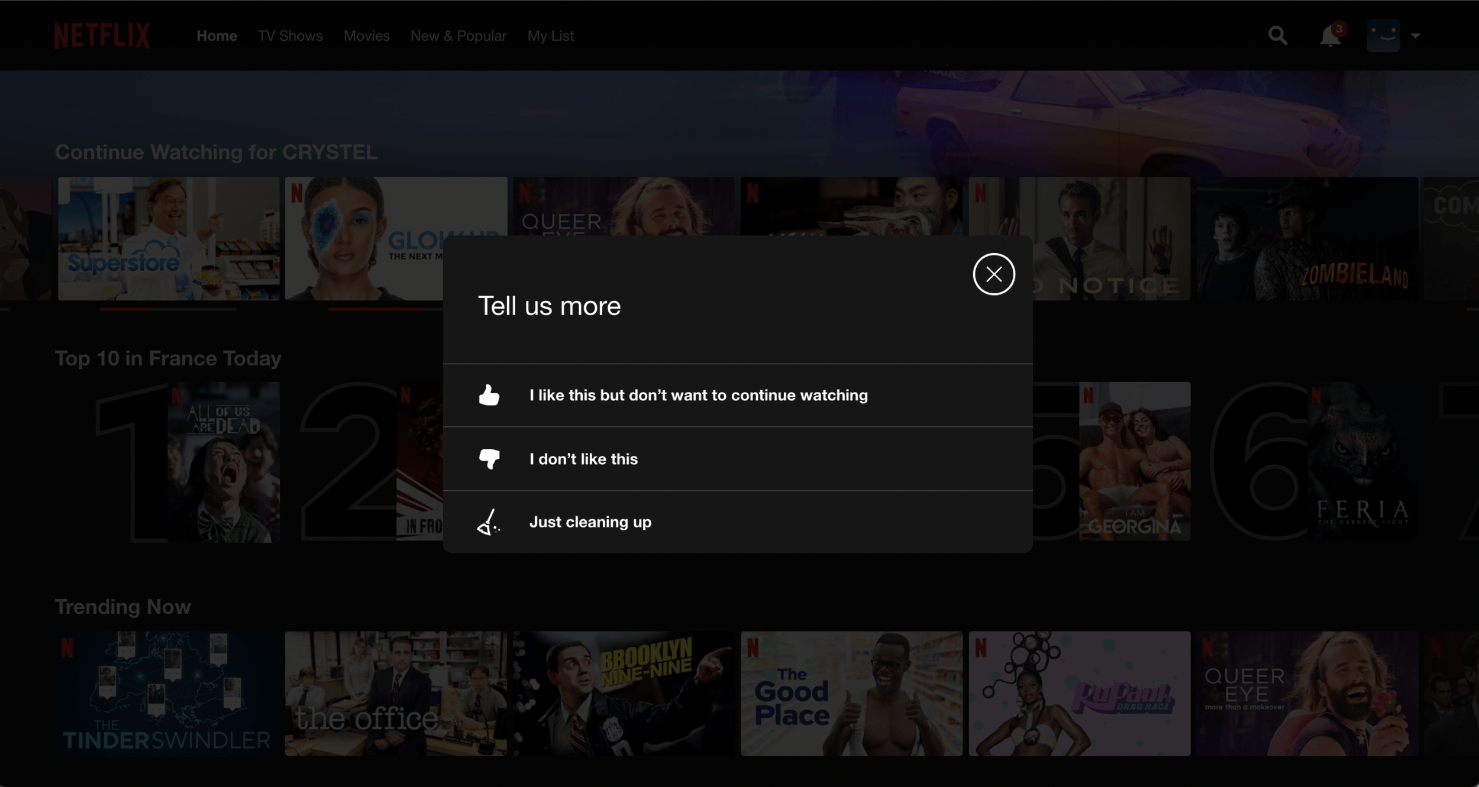The image size is (1479, 787).
Task: Click the profile avatar icon
Action: tap(1383, 35)
